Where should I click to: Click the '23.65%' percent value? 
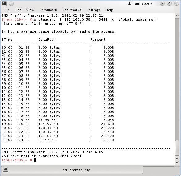108,124
